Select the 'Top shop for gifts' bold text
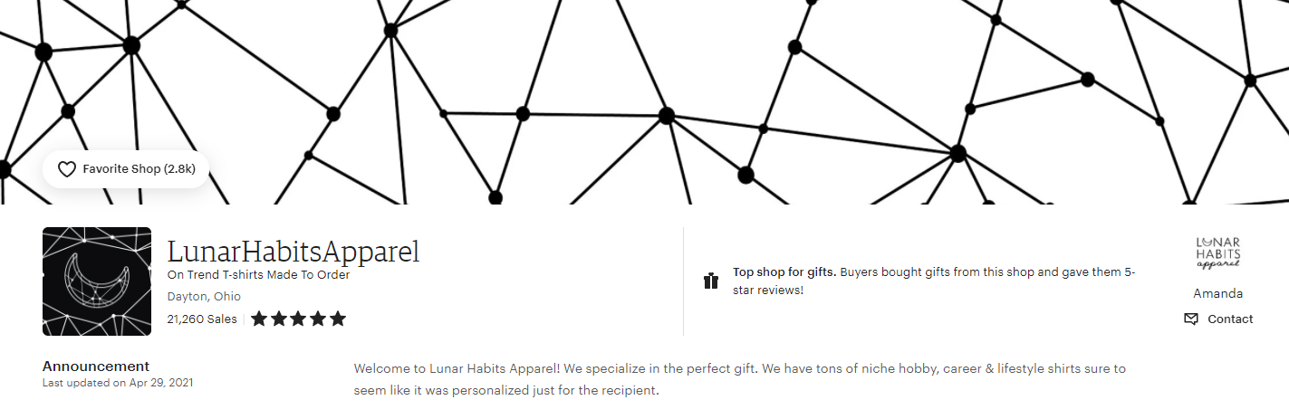The height and width of the screenshot is (419, 1289). coord(784,271)
